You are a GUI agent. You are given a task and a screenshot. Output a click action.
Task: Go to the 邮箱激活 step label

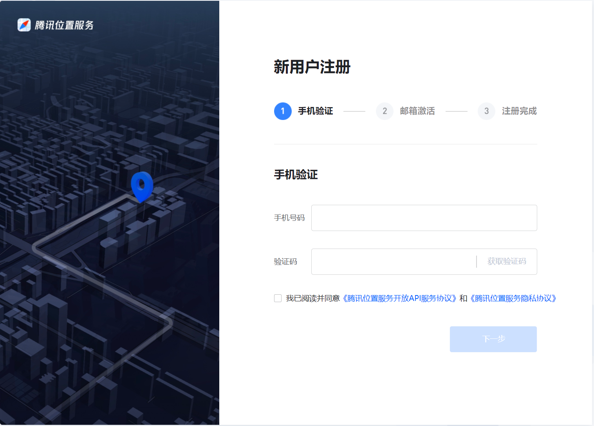[417, 111]
